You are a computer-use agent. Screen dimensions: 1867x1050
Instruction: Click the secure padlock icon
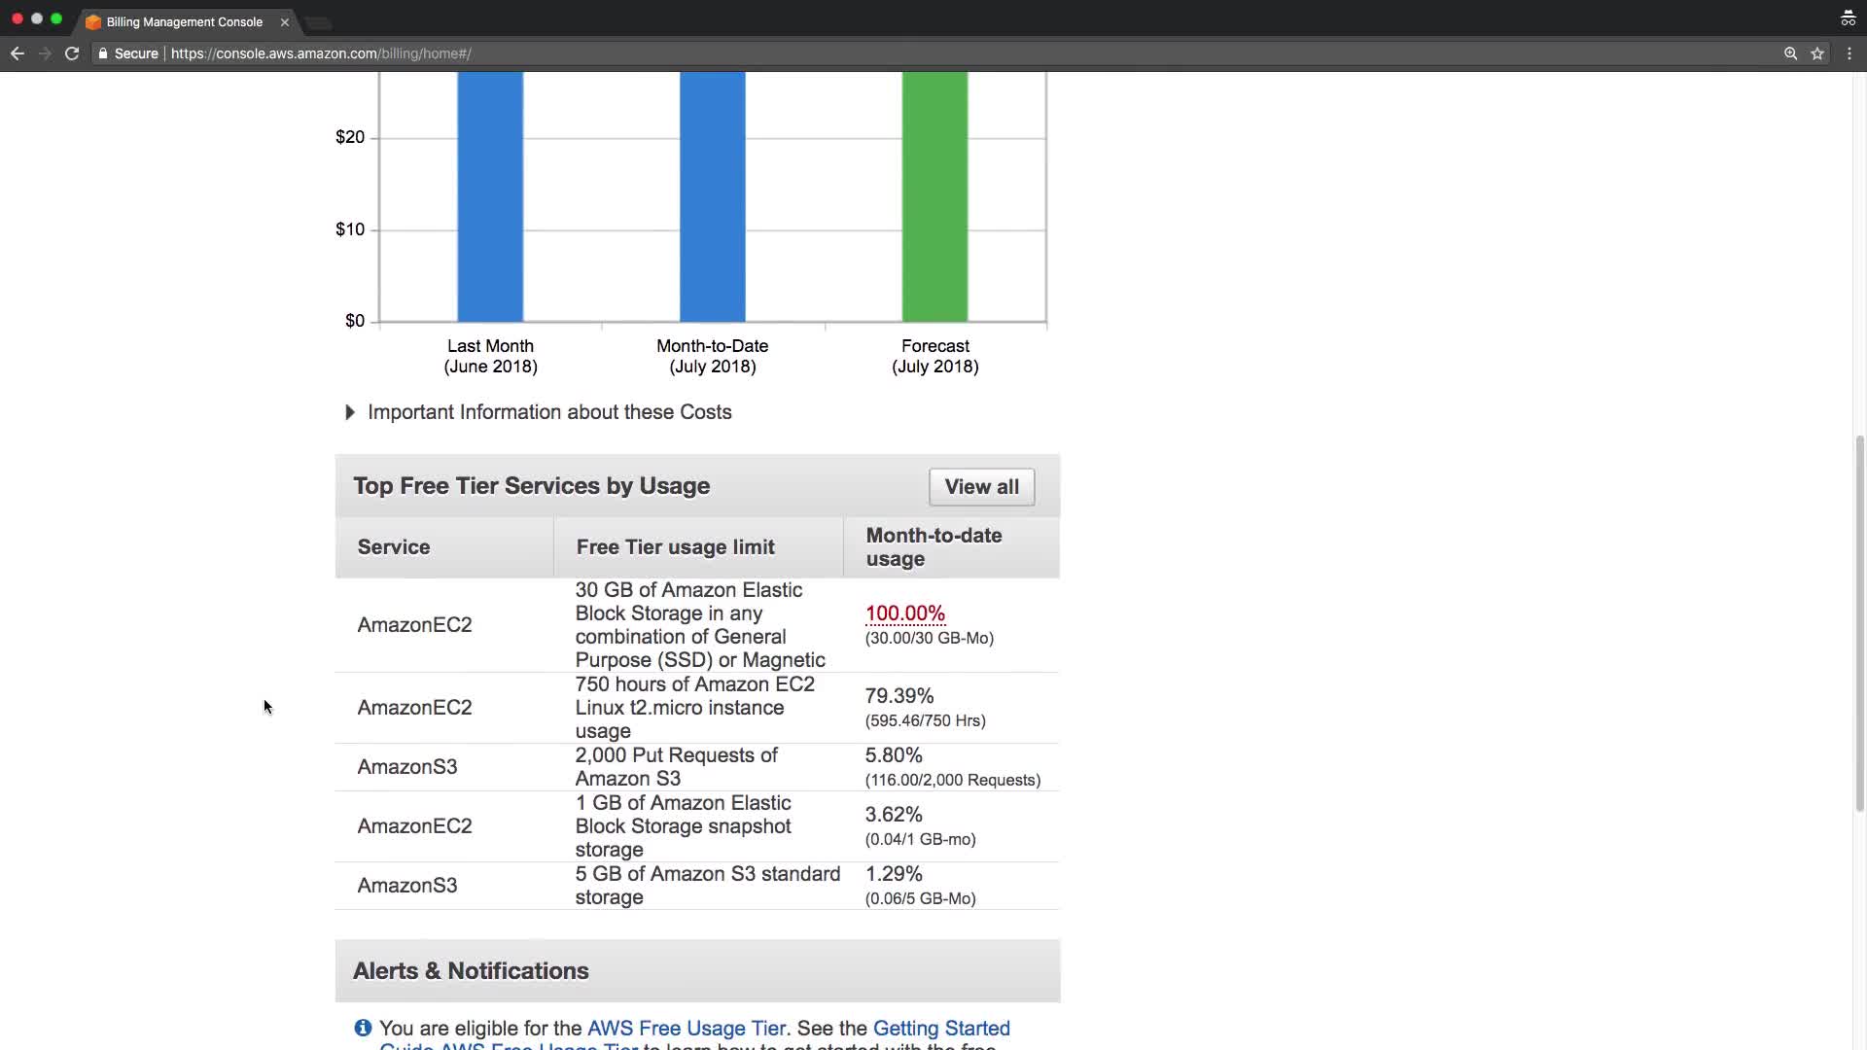[103, 53]
